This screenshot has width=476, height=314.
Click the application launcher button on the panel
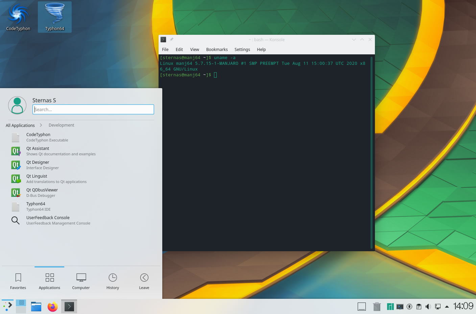(x=7, y=307)
